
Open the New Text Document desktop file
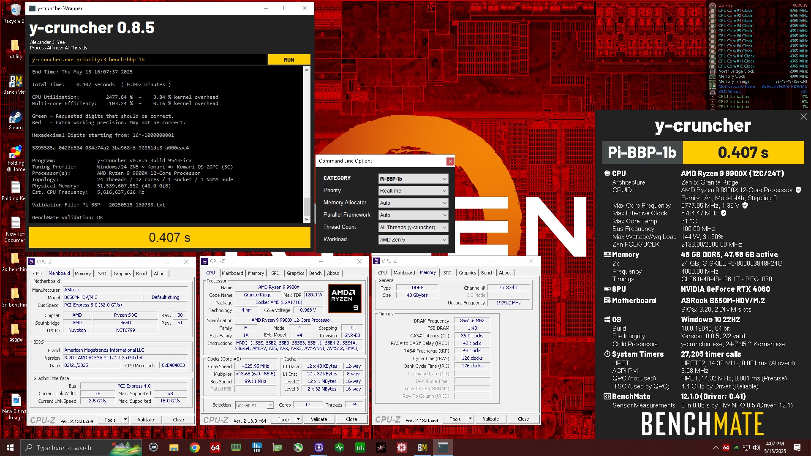pyautogui.click(x=15, y=230)
